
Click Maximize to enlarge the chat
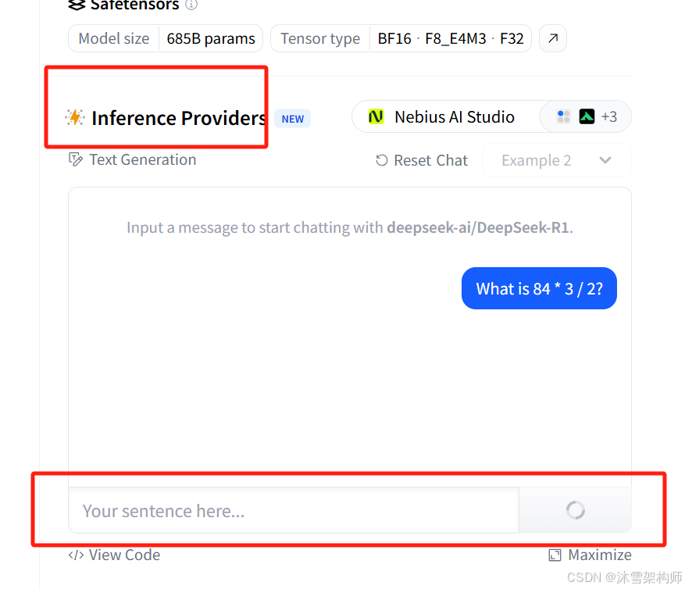point(590,555)
